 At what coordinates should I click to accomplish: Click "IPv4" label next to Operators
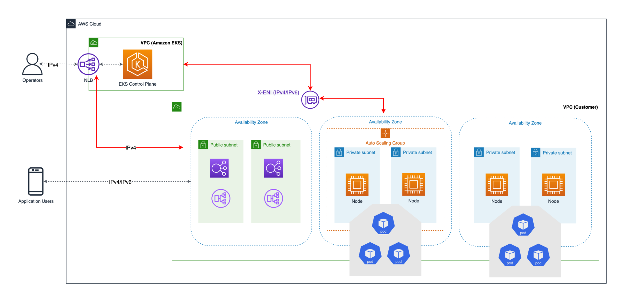53,65
